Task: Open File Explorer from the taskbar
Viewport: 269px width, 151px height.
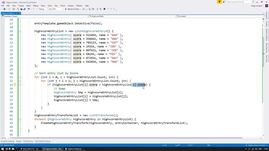Action: [13, 149]
